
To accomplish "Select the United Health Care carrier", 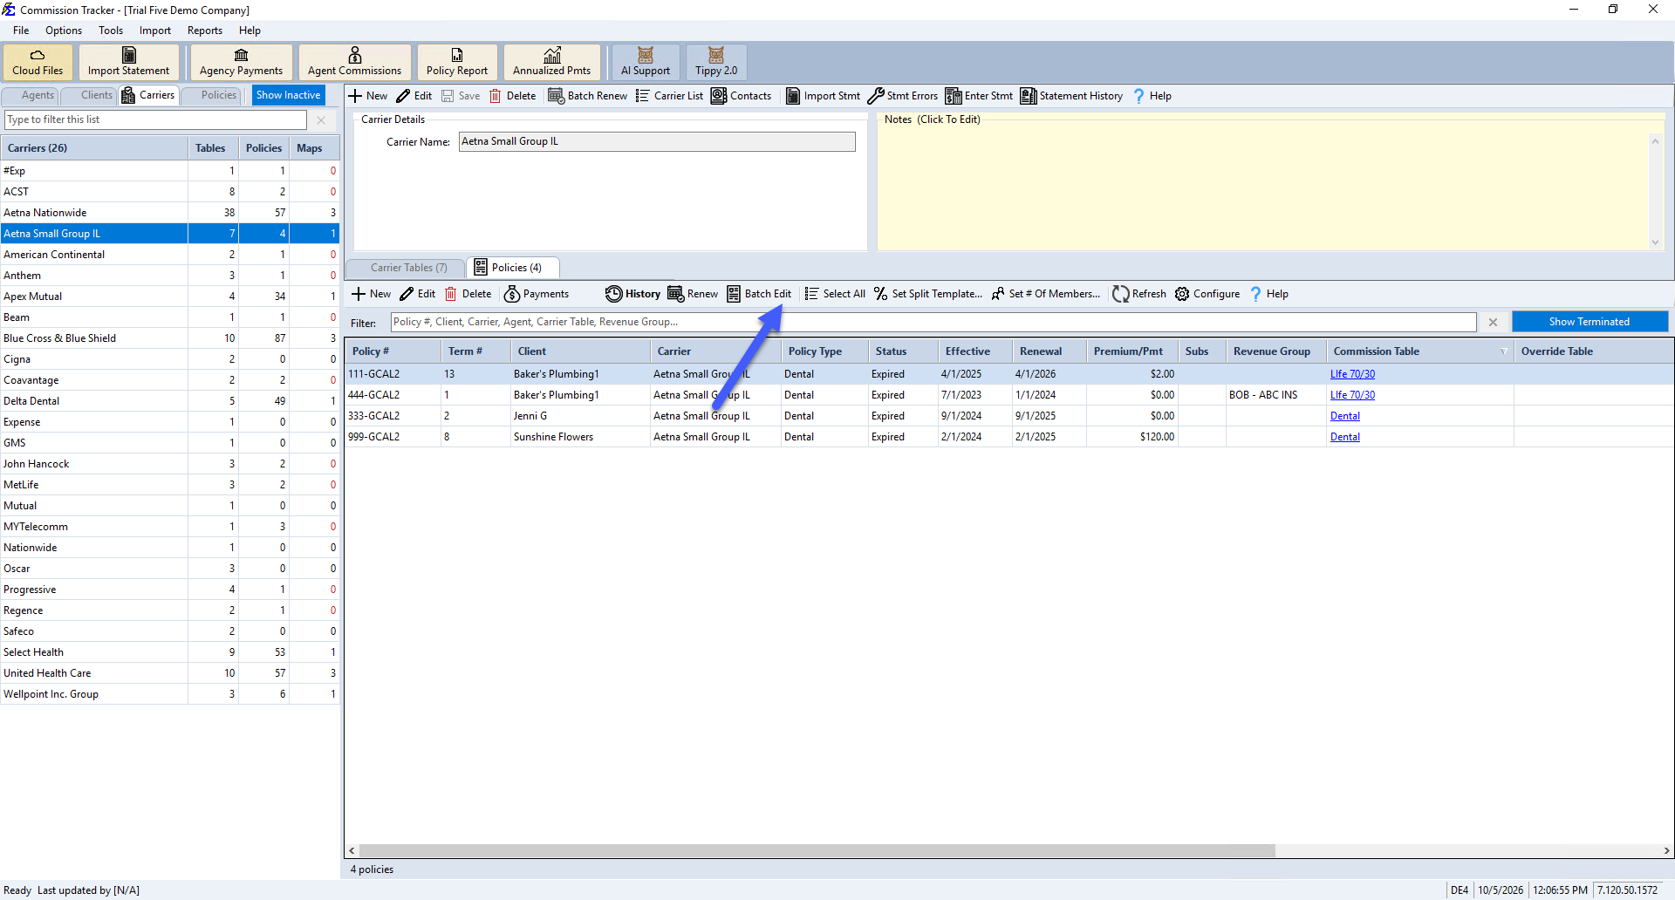I will click(170, 673).
